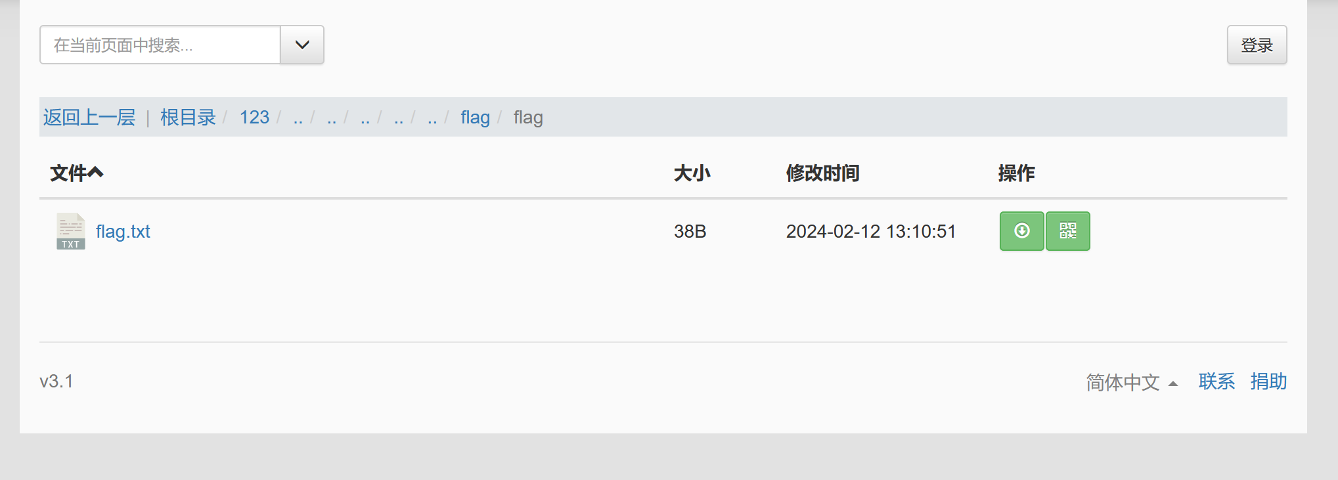Go back via 返回上一层 link

coord(89,118)
